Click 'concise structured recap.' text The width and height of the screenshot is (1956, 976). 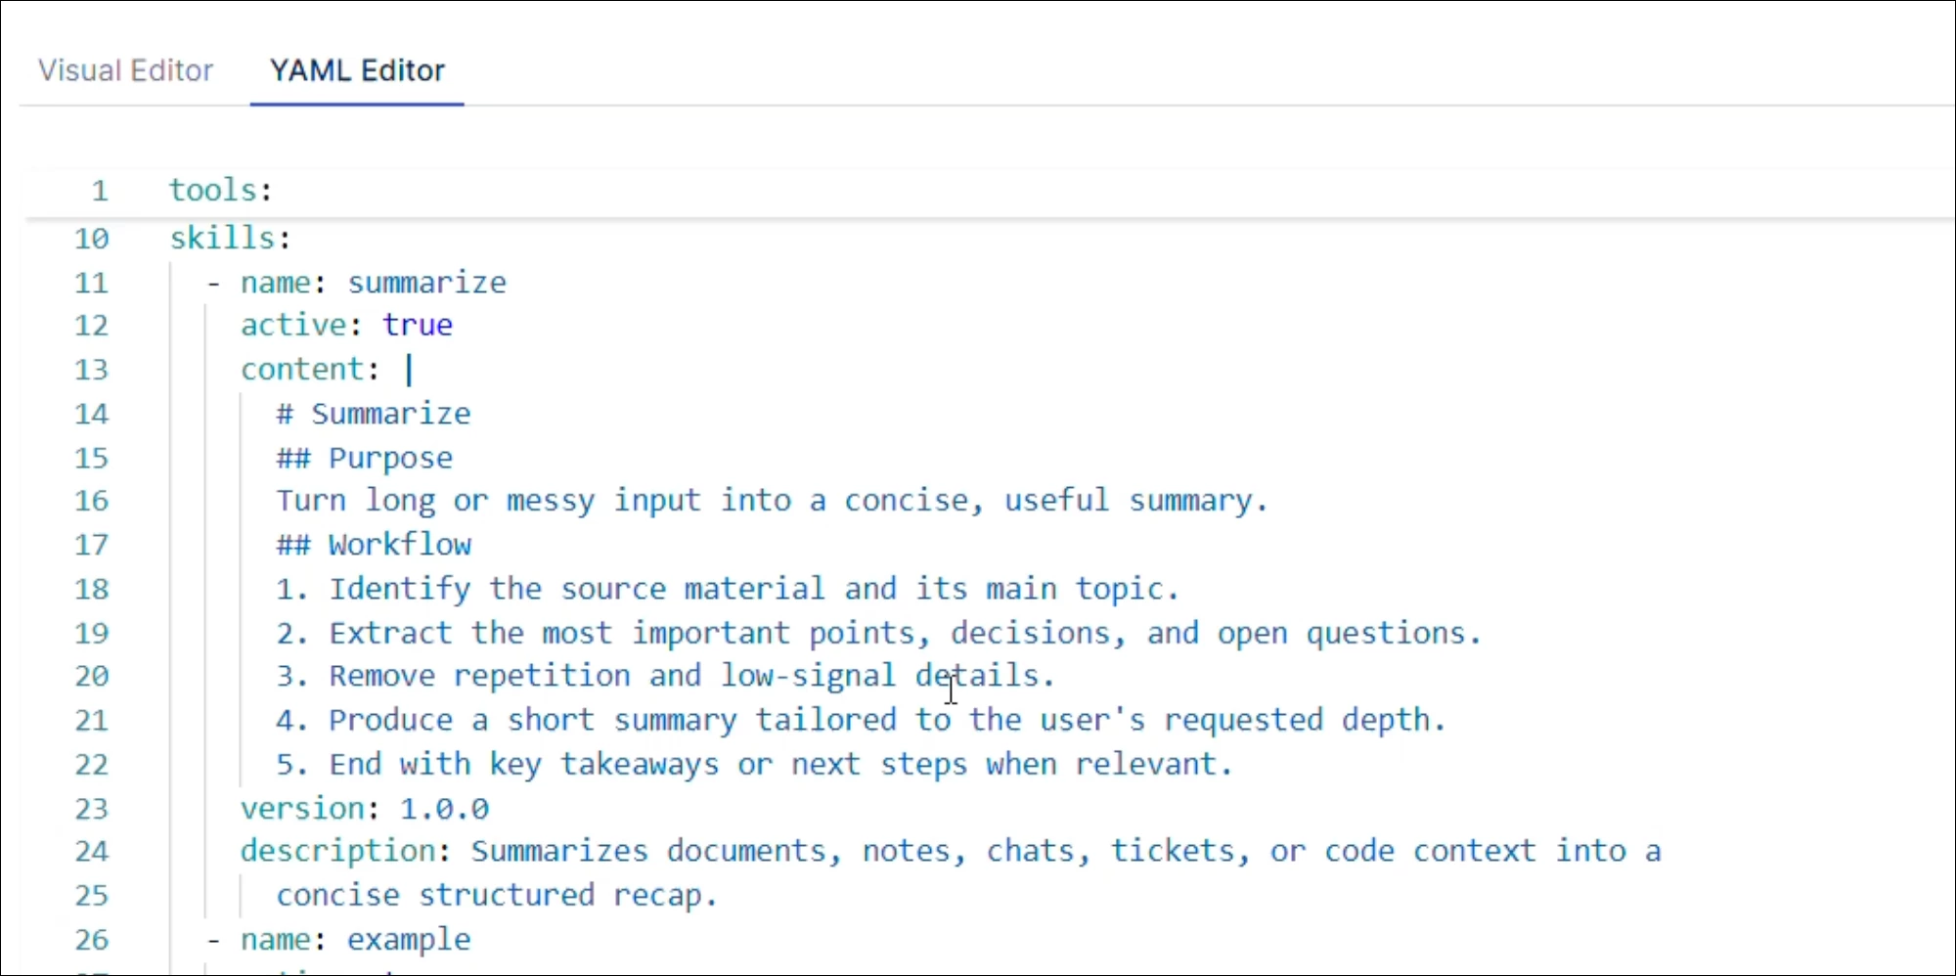(497, 896)
